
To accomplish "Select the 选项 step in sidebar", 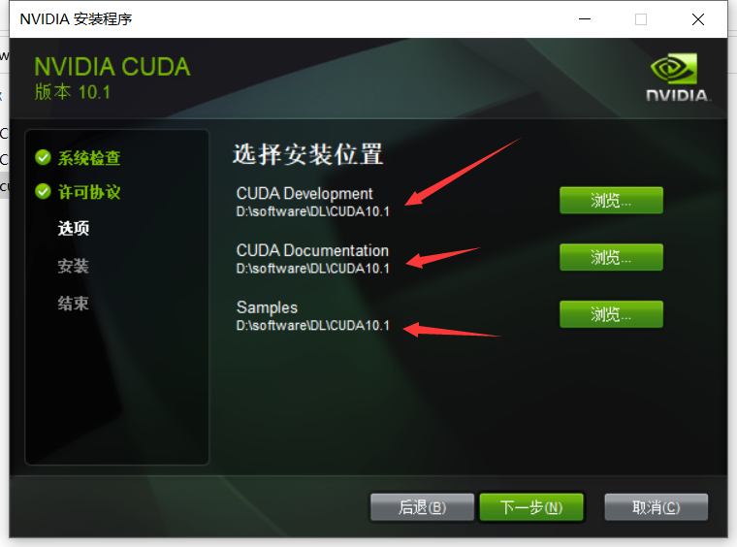I will click(74, 228).
